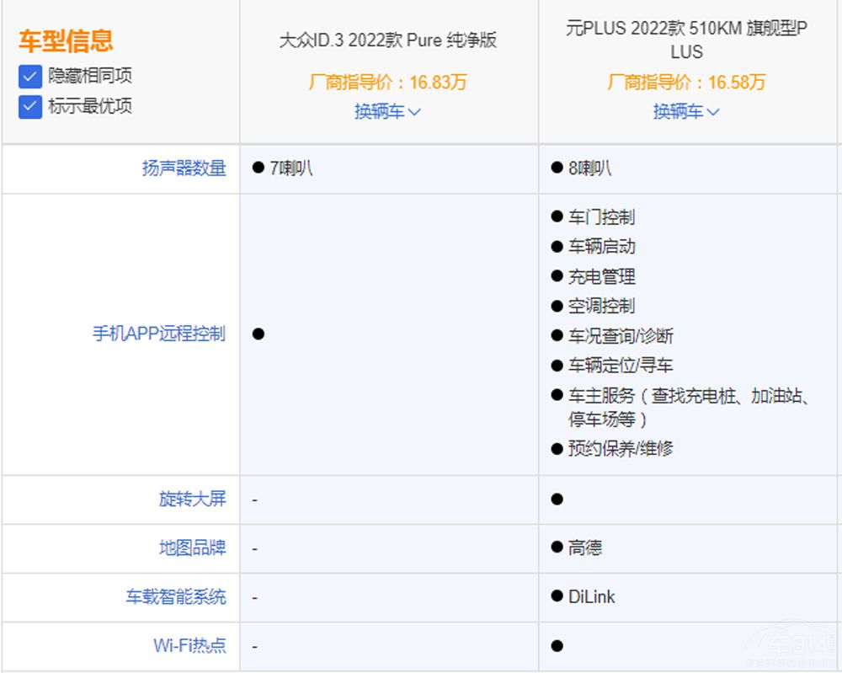Viewport: 842px width, 673px height.
Task: Click the Wi-Fi热点 row label
Action: click(189, 645)
